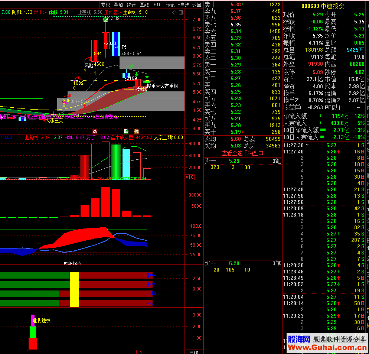This screenshot has width=369, height=354.
Task: Click the 买九 volume 1913
Action: 275,125
